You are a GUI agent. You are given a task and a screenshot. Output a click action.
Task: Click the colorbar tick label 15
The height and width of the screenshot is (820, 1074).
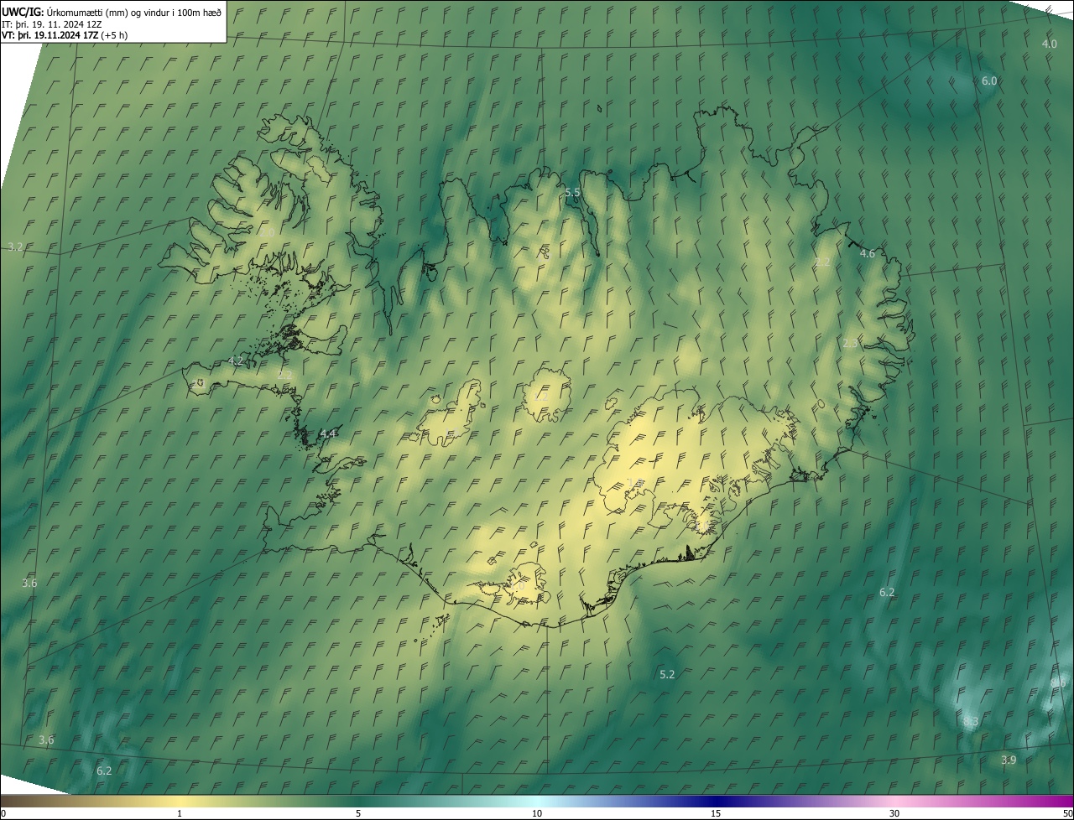[716, 813]
